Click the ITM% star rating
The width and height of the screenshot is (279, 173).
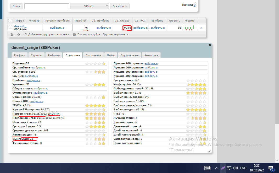pos(95,105)
